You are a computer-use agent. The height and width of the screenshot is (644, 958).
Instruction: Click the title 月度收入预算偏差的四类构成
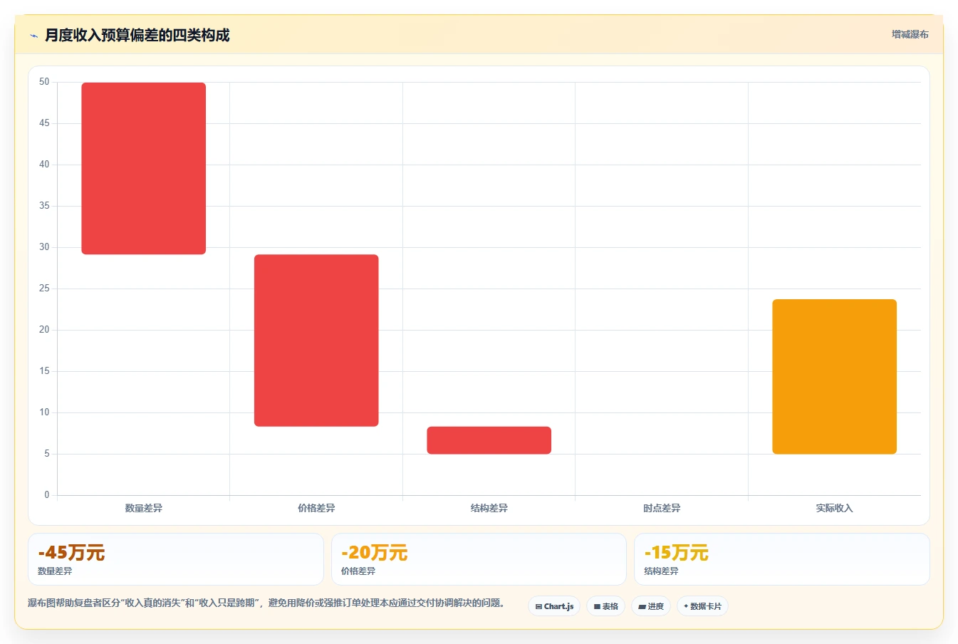(137, 35)
